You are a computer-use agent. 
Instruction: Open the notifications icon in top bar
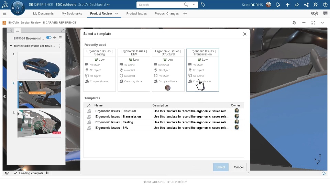point(278,4)
